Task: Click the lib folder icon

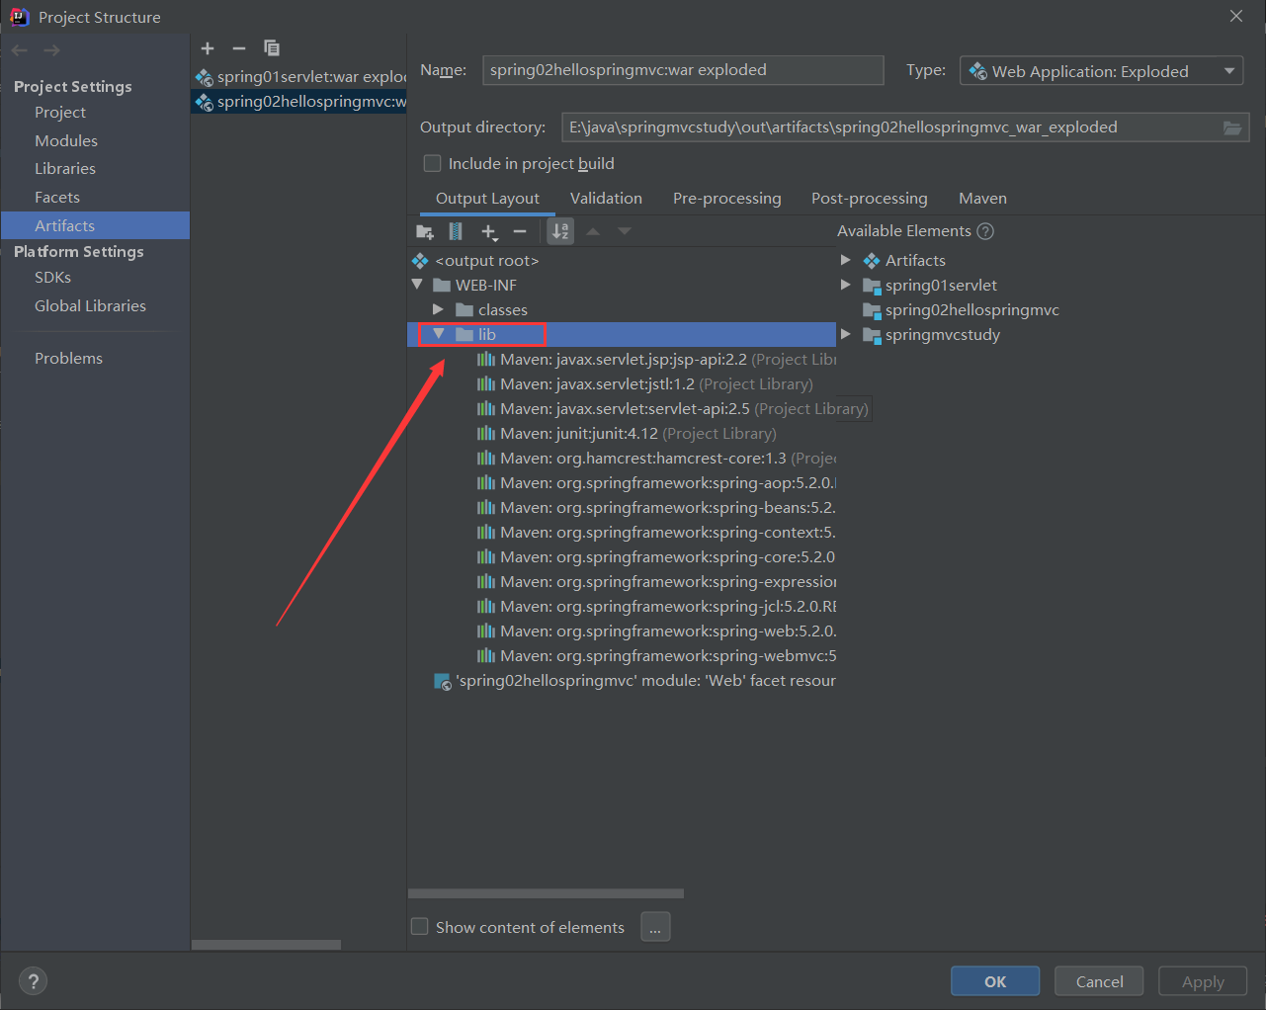Action: (x=464, y=335)
